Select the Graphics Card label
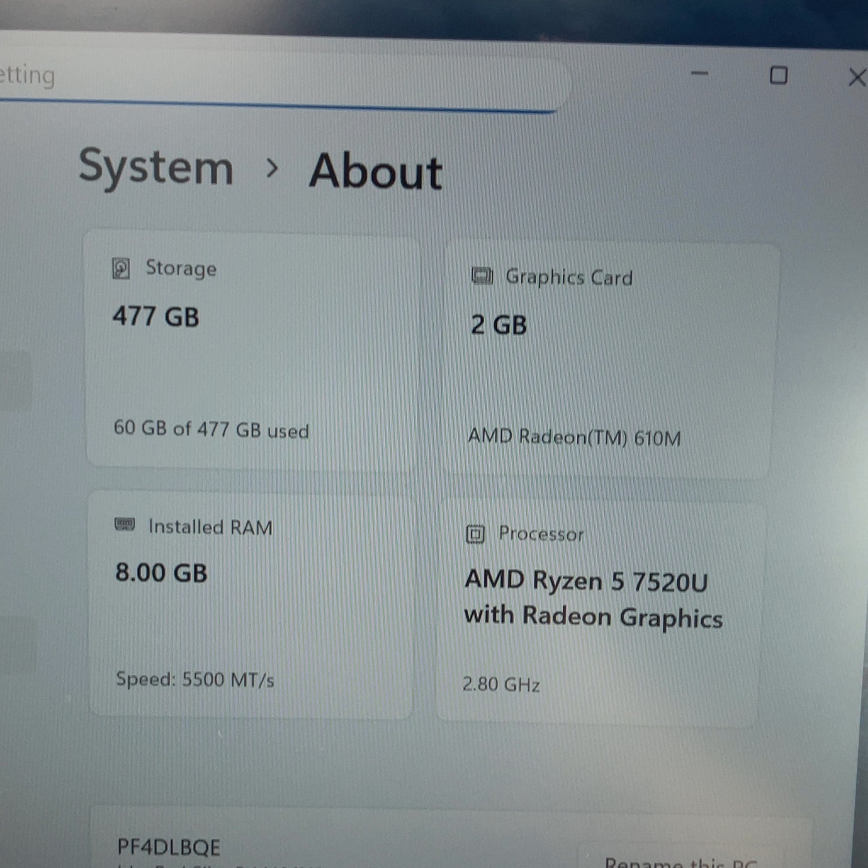 [x=569, y=277]
